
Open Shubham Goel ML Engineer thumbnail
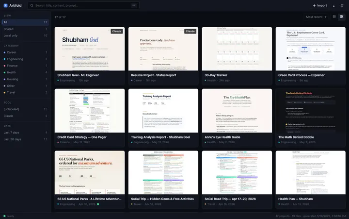[x=90, y=49]
